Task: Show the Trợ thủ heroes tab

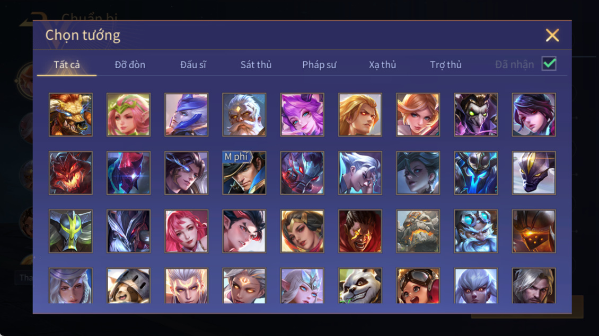Action: (x=446, y=65)
